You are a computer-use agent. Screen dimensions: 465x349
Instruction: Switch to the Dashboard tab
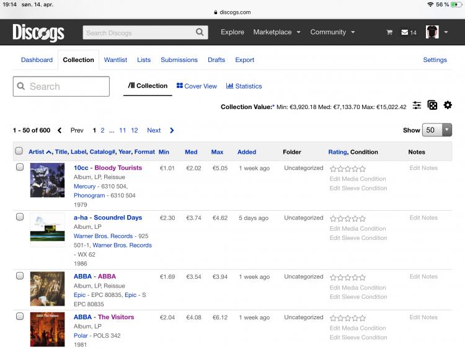click(x=37, y=60)
